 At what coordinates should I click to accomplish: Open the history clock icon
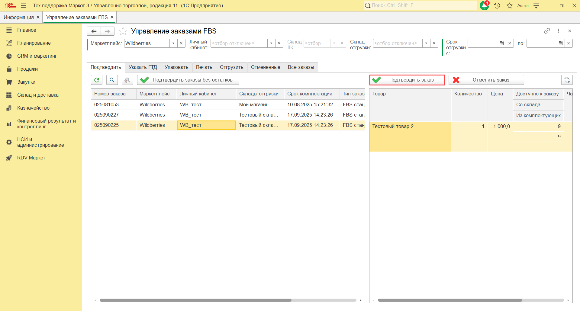tap(497, 5)
